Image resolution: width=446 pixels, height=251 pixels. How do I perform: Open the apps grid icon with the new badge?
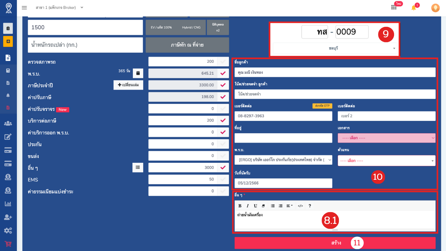point(394,7)
